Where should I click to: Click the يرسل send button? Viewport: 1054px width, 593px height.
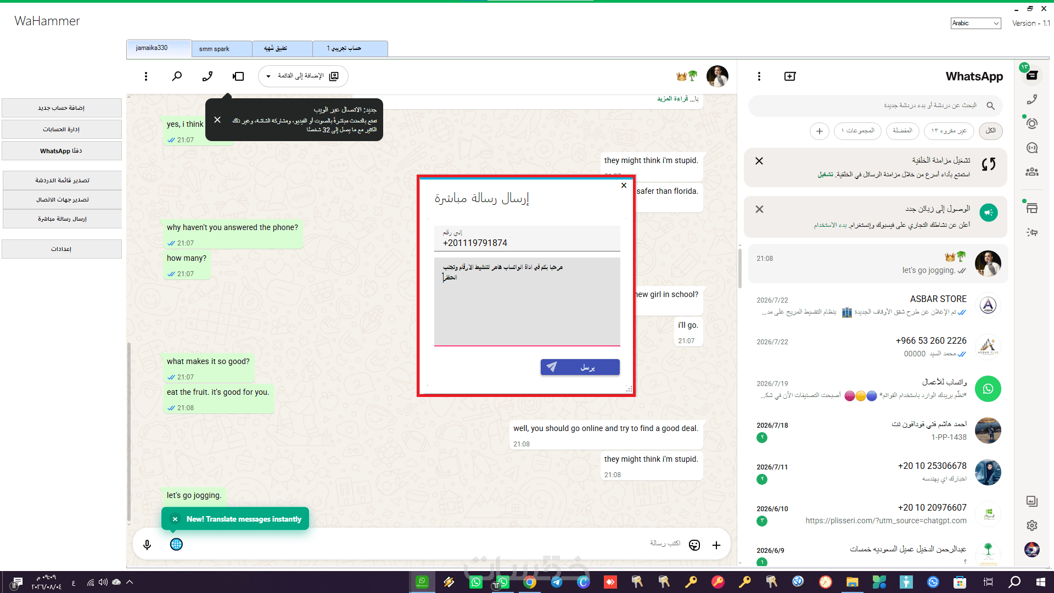click(x=580, y=367)
